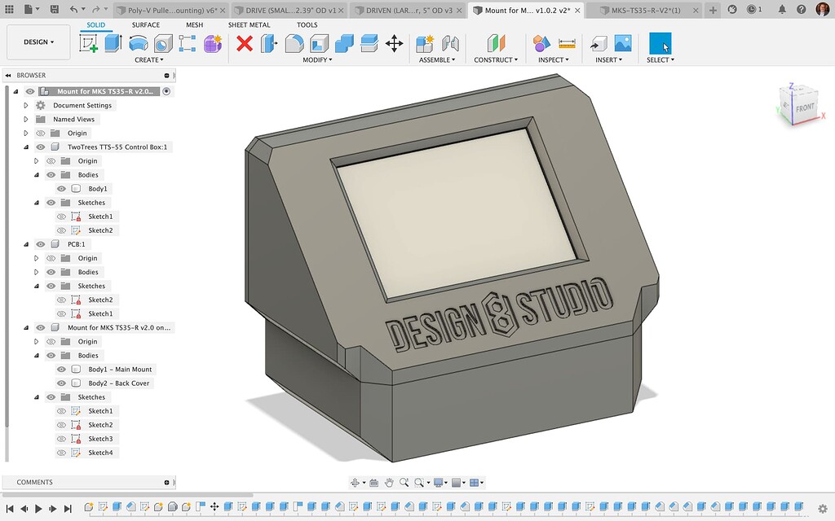Click the timeline Play button
The height and width of the screenshot is (521, 835).
pos(38,509)
